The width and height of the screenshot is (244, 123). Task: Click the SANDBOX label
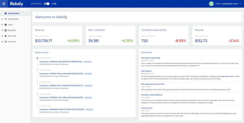tap(36, 4)
